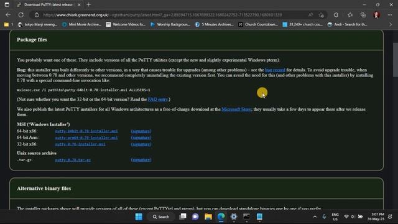Open the Worship Backgroun bookmark
The width and height of the screenshot is (398, 224).
pos(170,24)
